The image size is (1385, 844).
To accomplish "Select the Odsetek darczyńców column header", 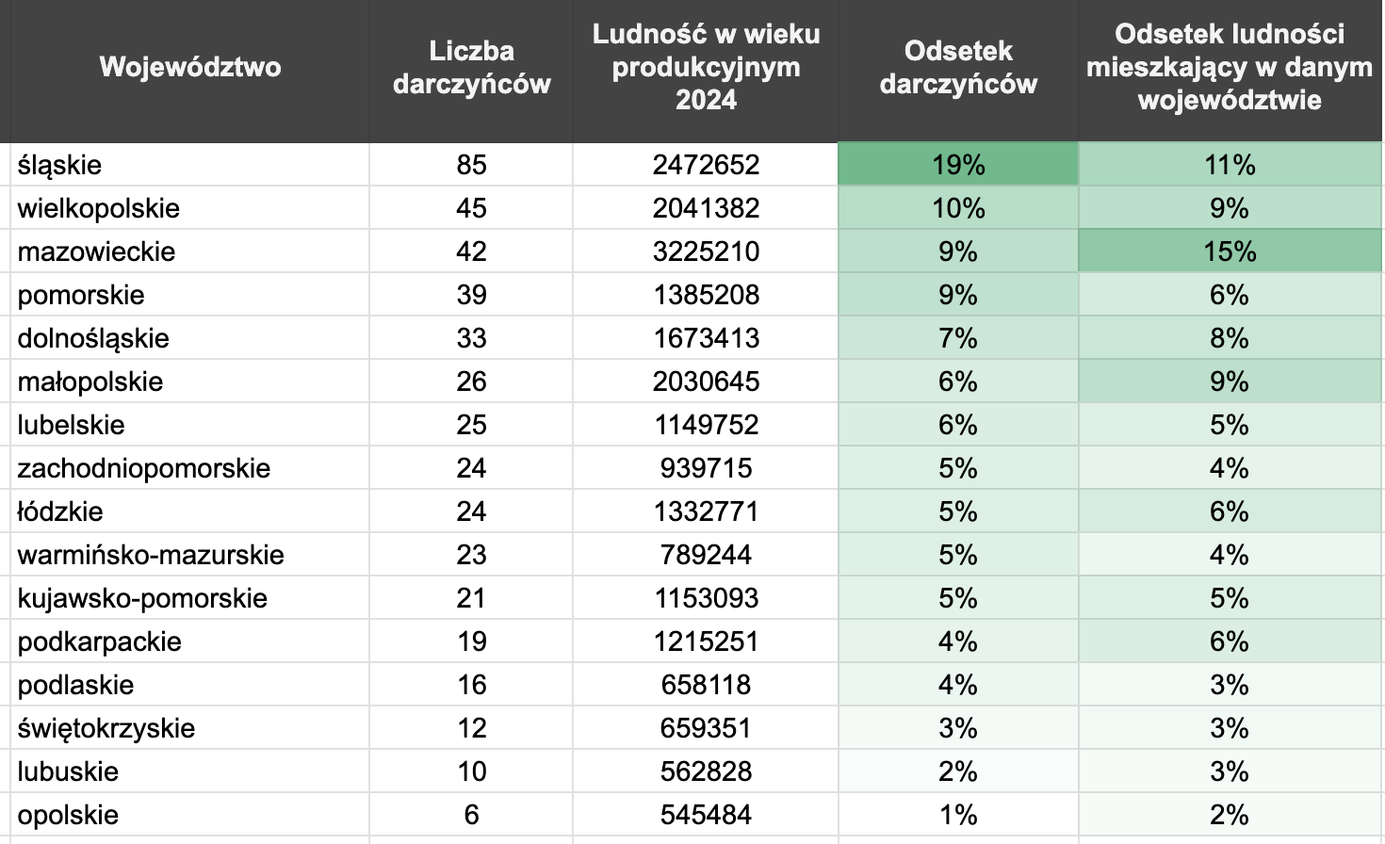I will click(x=958, y=68).
